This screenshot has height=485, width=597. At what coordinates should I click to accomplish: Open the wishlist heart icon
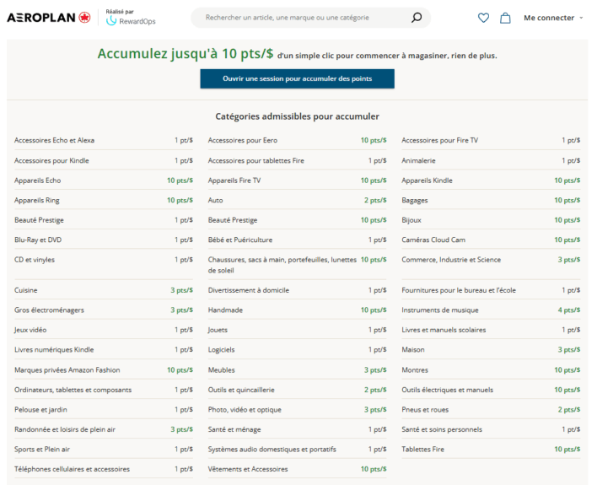point(483,18)
